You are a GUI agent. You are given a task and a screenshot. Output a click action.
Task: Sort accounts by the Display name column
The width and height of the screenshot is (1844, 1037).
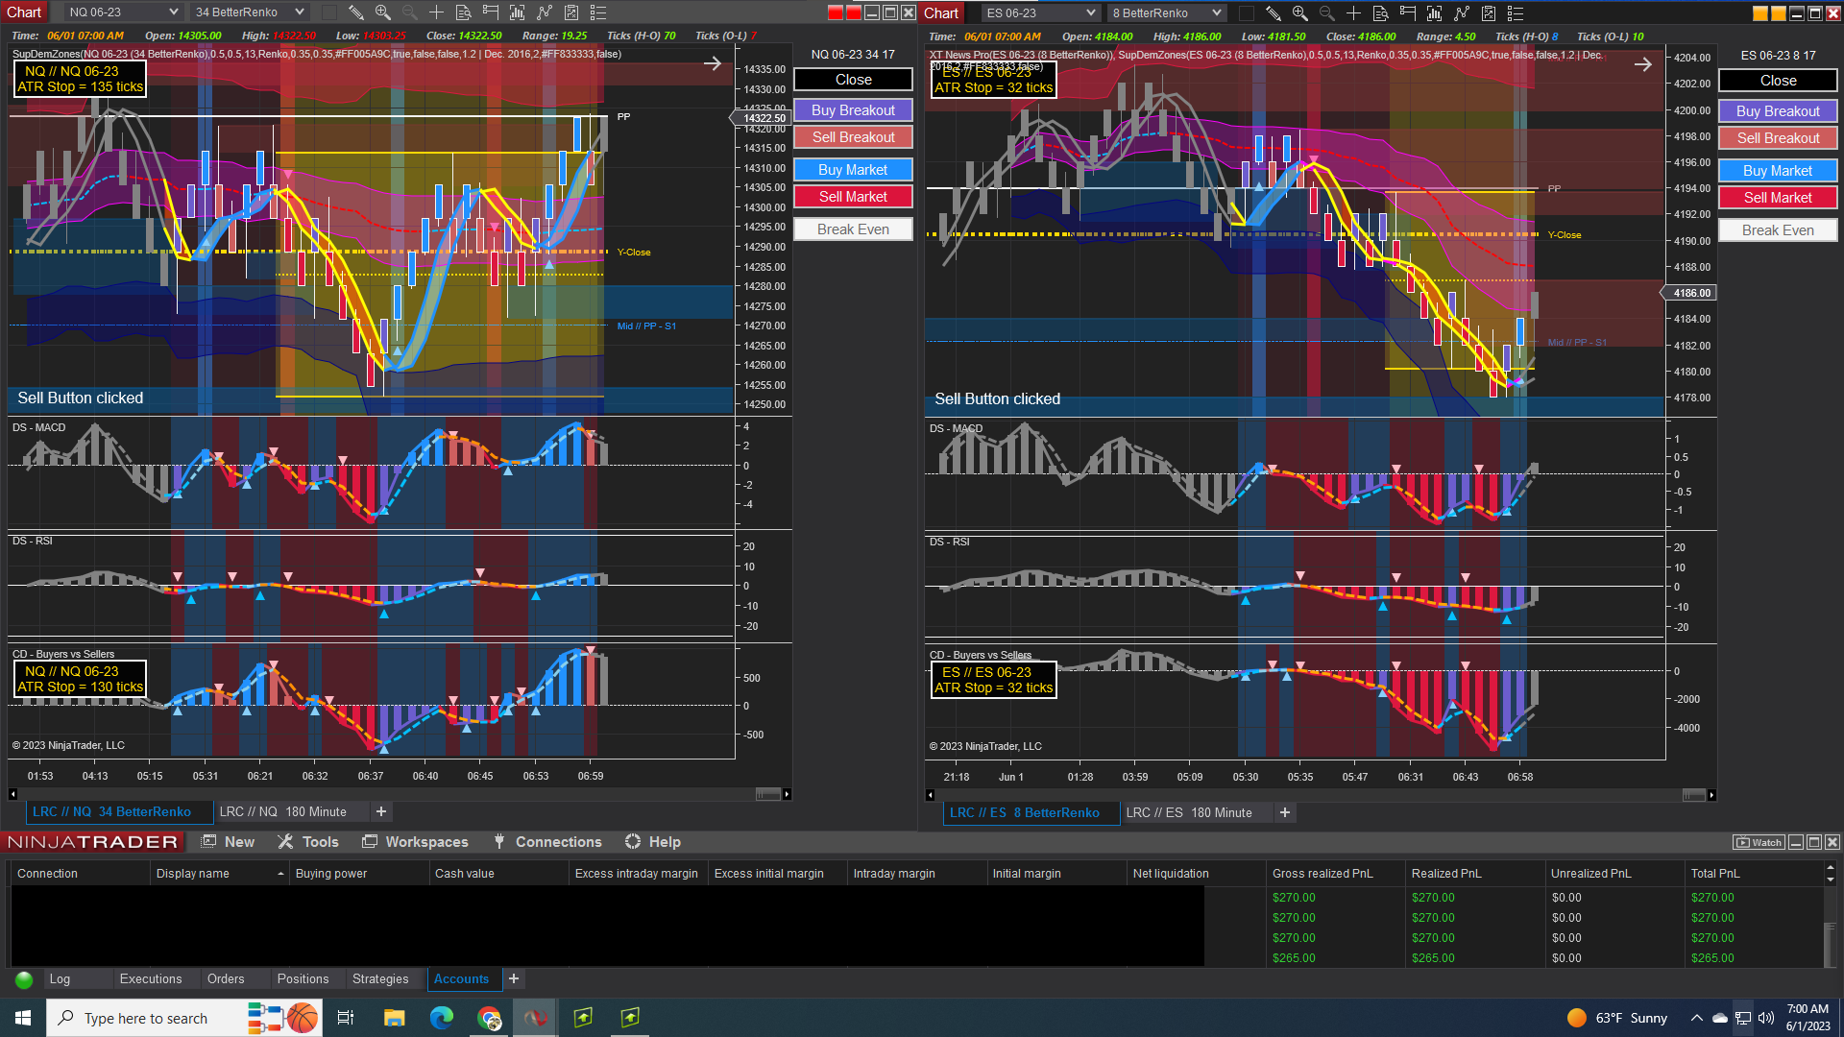coord(220,874)
